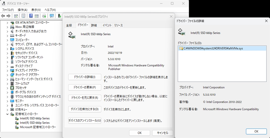Click the キーボード keyboard icon in tree
Screen dimensions: 270x138
tap(12, 35)
